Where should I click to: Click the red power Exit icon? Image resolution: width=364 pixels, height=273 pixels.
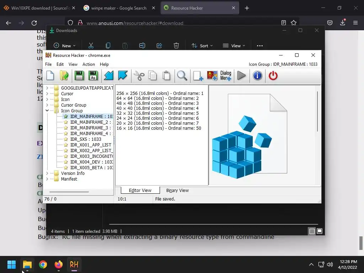tap(273, 76)
